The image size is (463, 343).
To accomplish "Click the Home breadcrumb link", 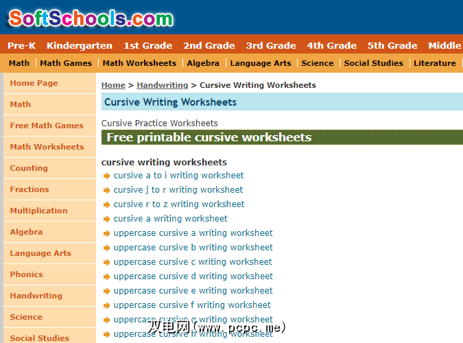I will tap(113, 85).
